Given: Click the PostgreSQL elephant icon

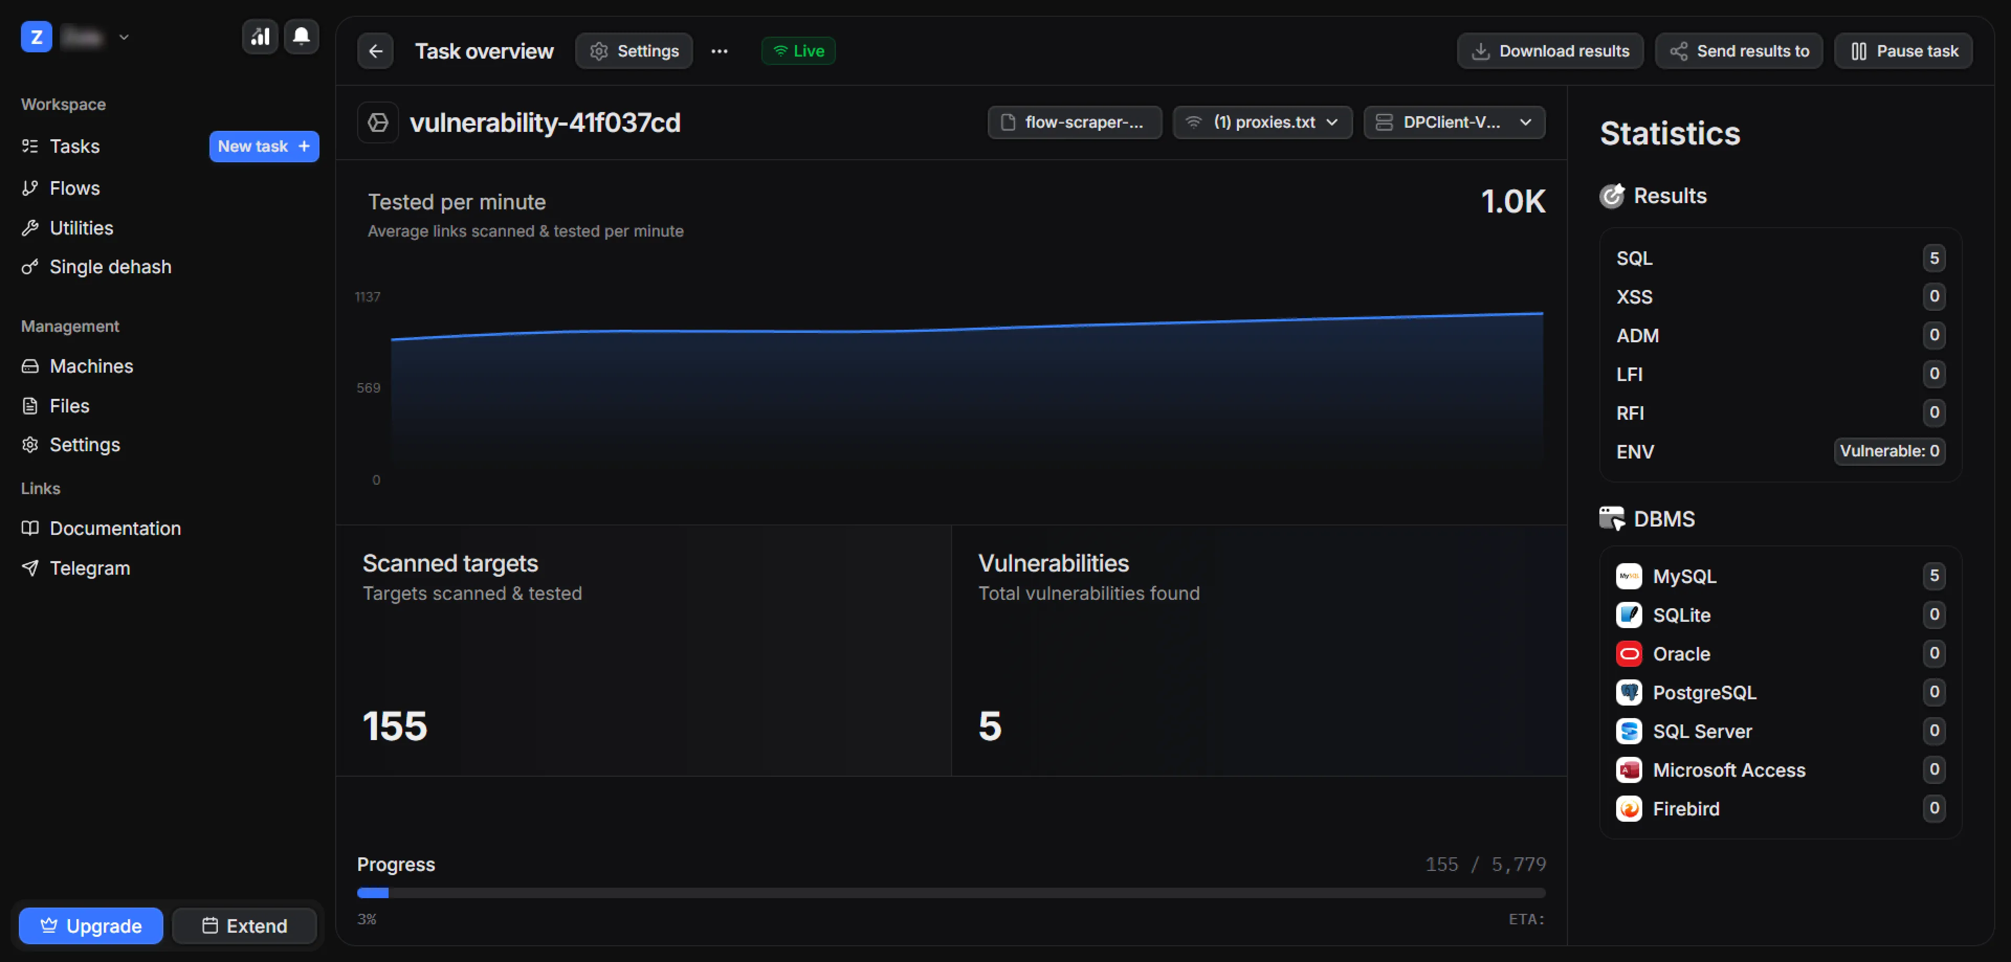Looking at the screenshot, I should 1629,692.
